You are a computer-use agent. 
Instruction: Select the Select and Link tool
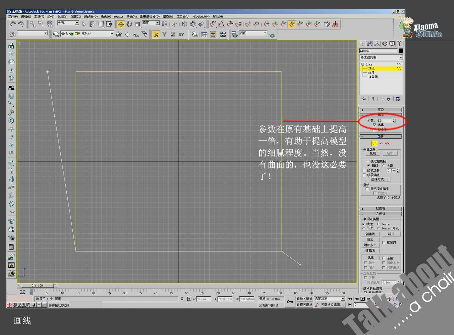point(33,24)
